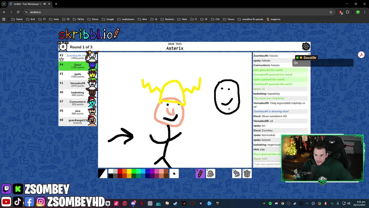Click the current color preview box
Image resolution: width=369 pixels, height=208 pixels.
(x=102, y=174)
